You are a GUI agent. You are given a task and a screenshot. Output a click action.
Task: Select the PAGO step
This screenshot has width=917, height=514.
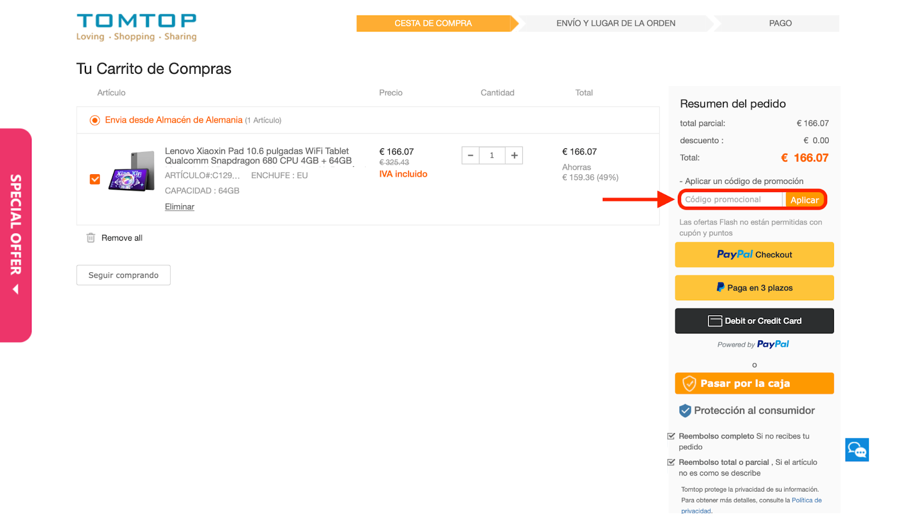[x=780, y=23]
